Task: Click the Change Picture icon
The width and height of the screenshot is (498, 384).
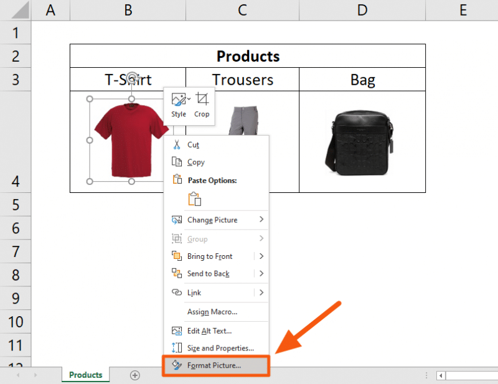Action: pyautogui.click(x=177, y=220)
